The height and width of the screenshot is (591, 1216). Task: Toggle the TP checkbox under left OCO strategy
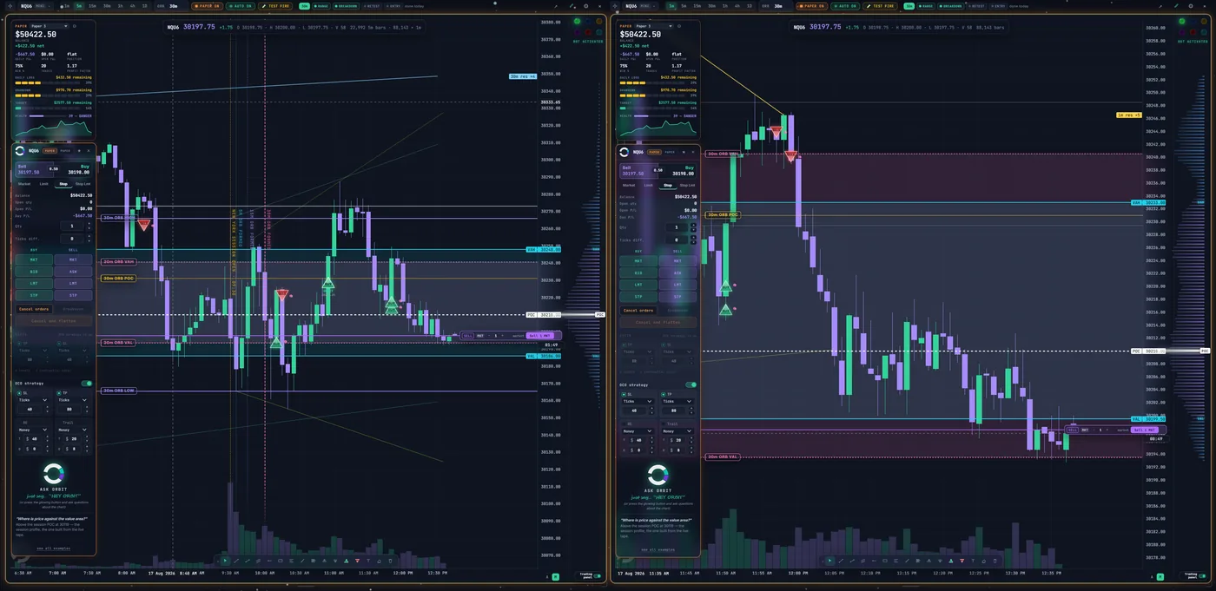click(x=59, y=393)
